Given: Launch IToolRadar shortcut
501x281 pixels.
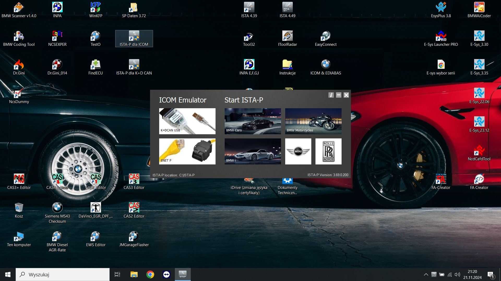Looking at the screenshot, I should point(287,39).
